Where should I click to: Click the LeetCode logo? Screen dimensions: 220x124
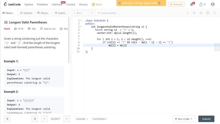click(12, 4)
